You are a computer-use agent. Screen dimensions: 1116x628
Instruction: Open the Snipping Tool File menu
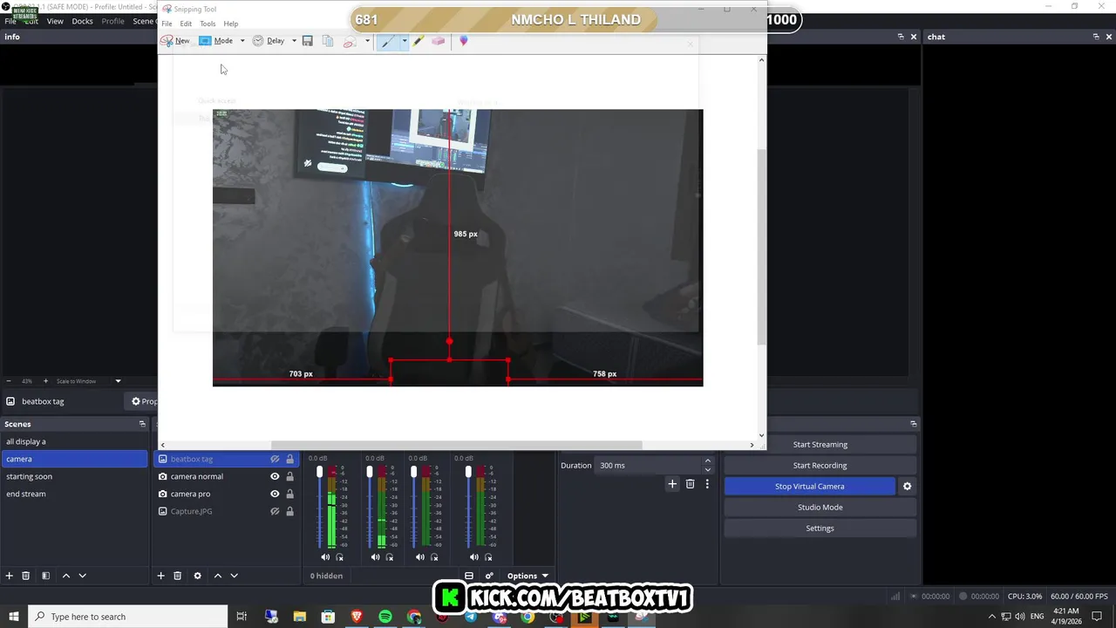(x=167, y=24)
